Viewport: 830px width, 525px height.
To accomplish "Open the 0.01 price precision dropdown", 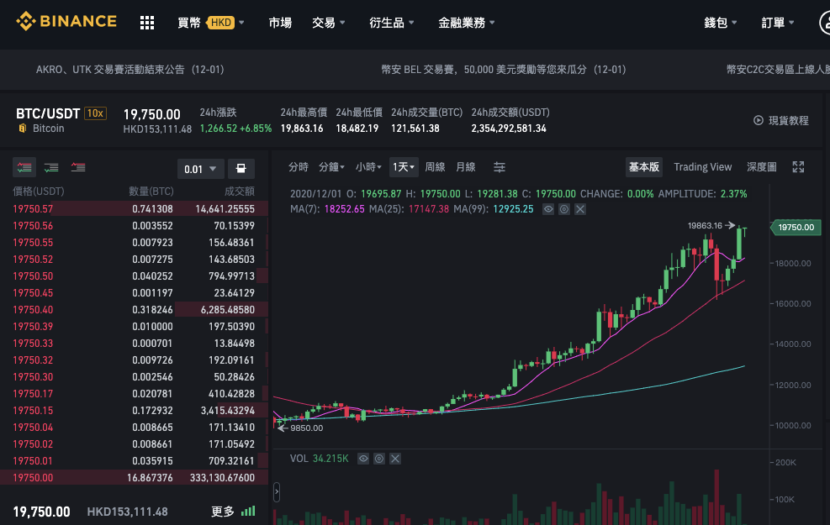I will [201, 169].
